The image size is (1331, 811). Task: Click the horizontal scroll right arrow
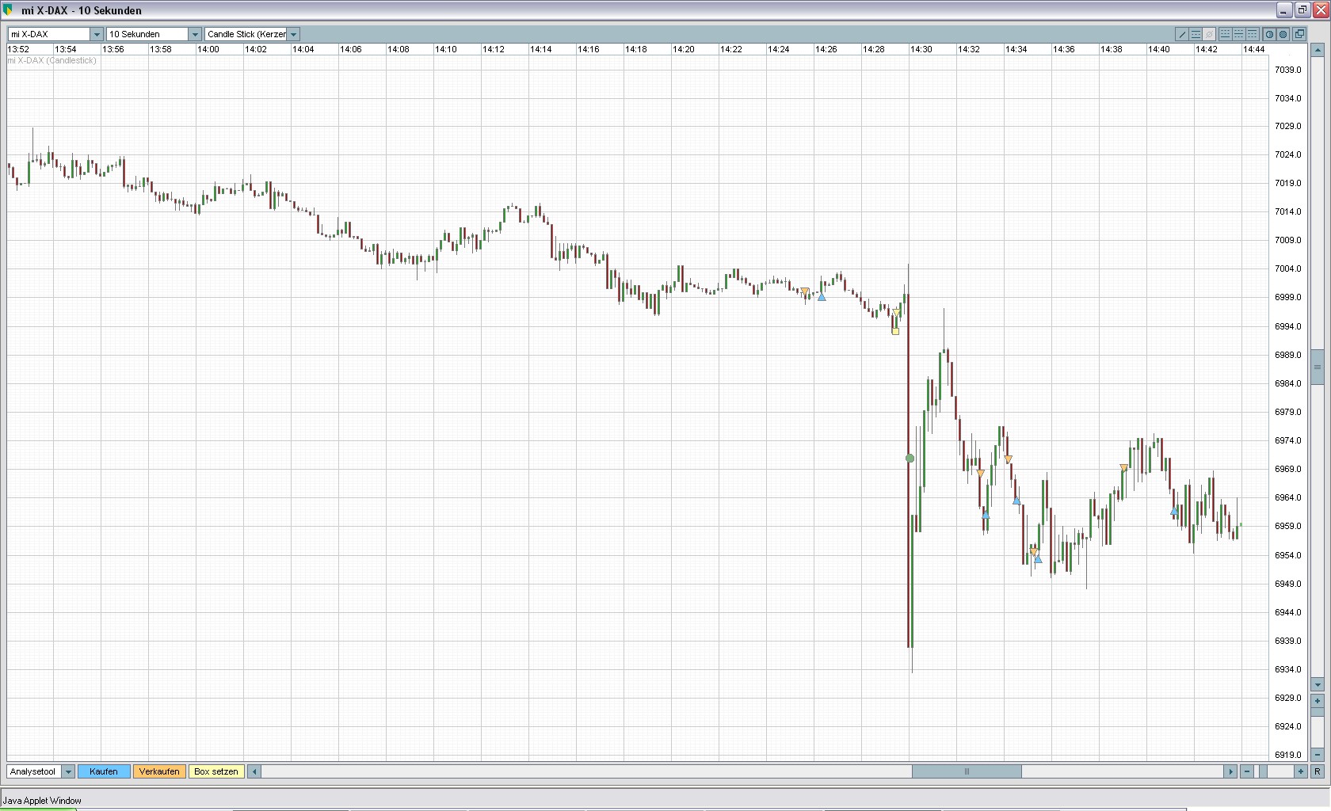tap(1230, 771)
